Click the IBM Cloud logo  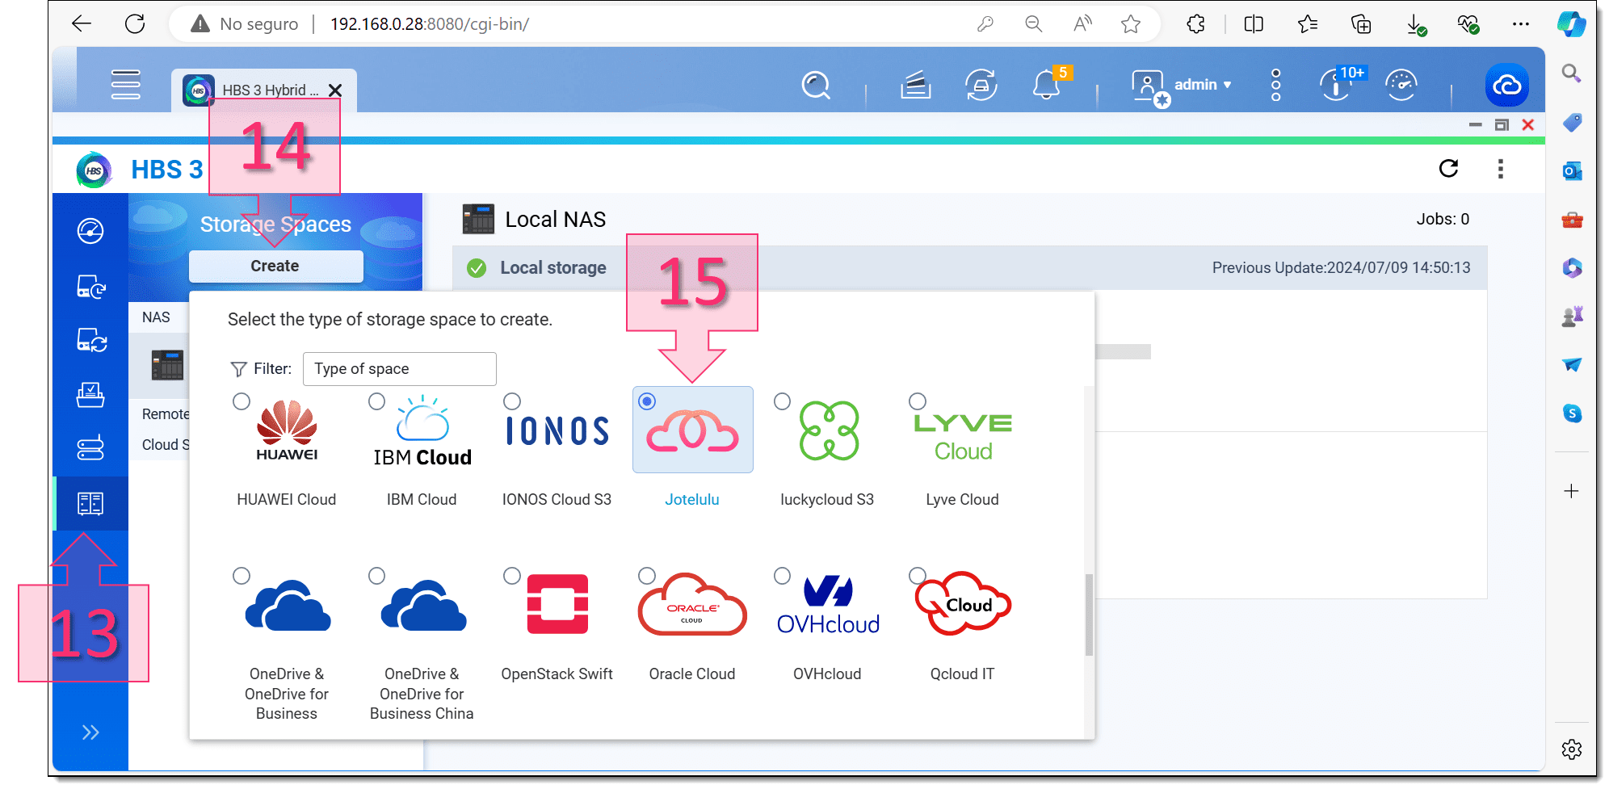coord(422,431)
